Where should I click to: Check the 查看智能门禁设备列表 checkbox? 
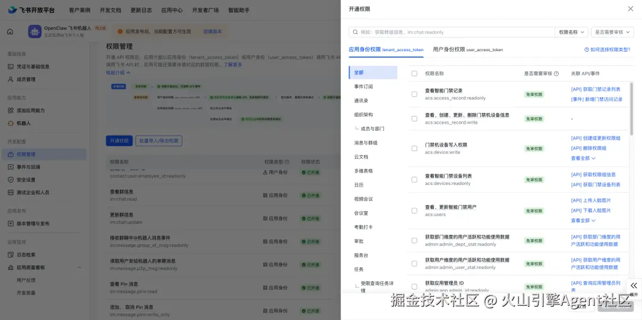coord(414,180)
